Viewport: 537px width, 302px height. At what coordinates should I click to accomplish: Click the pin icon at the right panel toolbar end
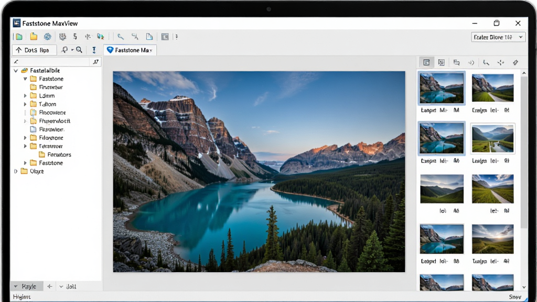[515, 62]
